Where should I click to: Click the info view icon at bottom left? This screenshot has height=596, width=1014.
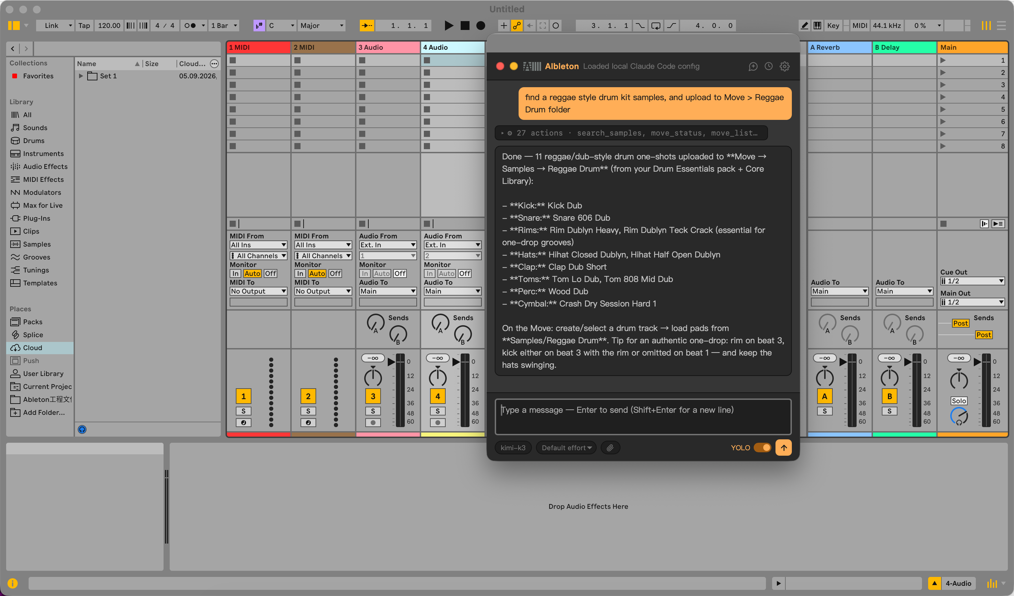tap(13, 583)
